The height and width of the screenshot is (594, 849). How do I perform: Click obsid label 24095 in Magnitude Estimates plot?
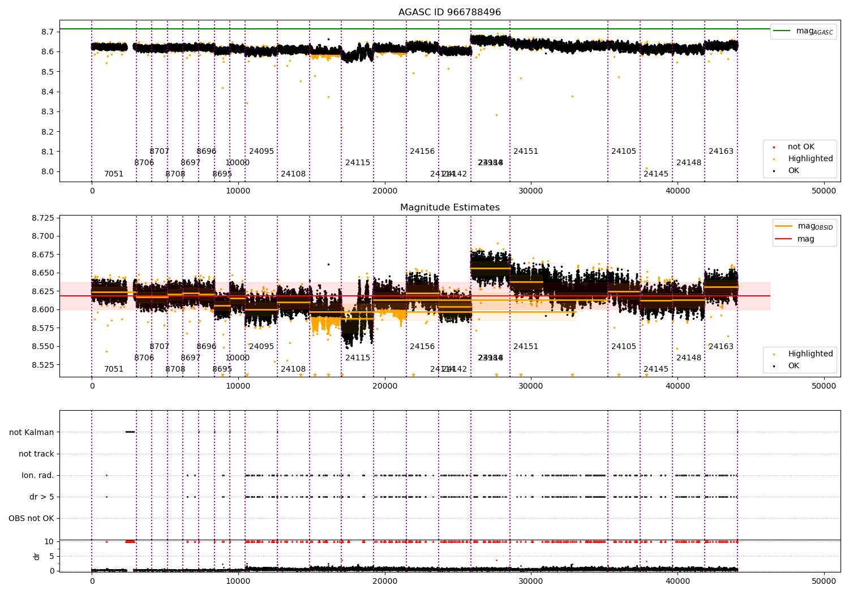coord(261,347)
